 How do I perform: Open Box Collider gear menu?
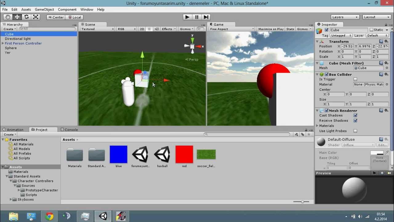386,74
